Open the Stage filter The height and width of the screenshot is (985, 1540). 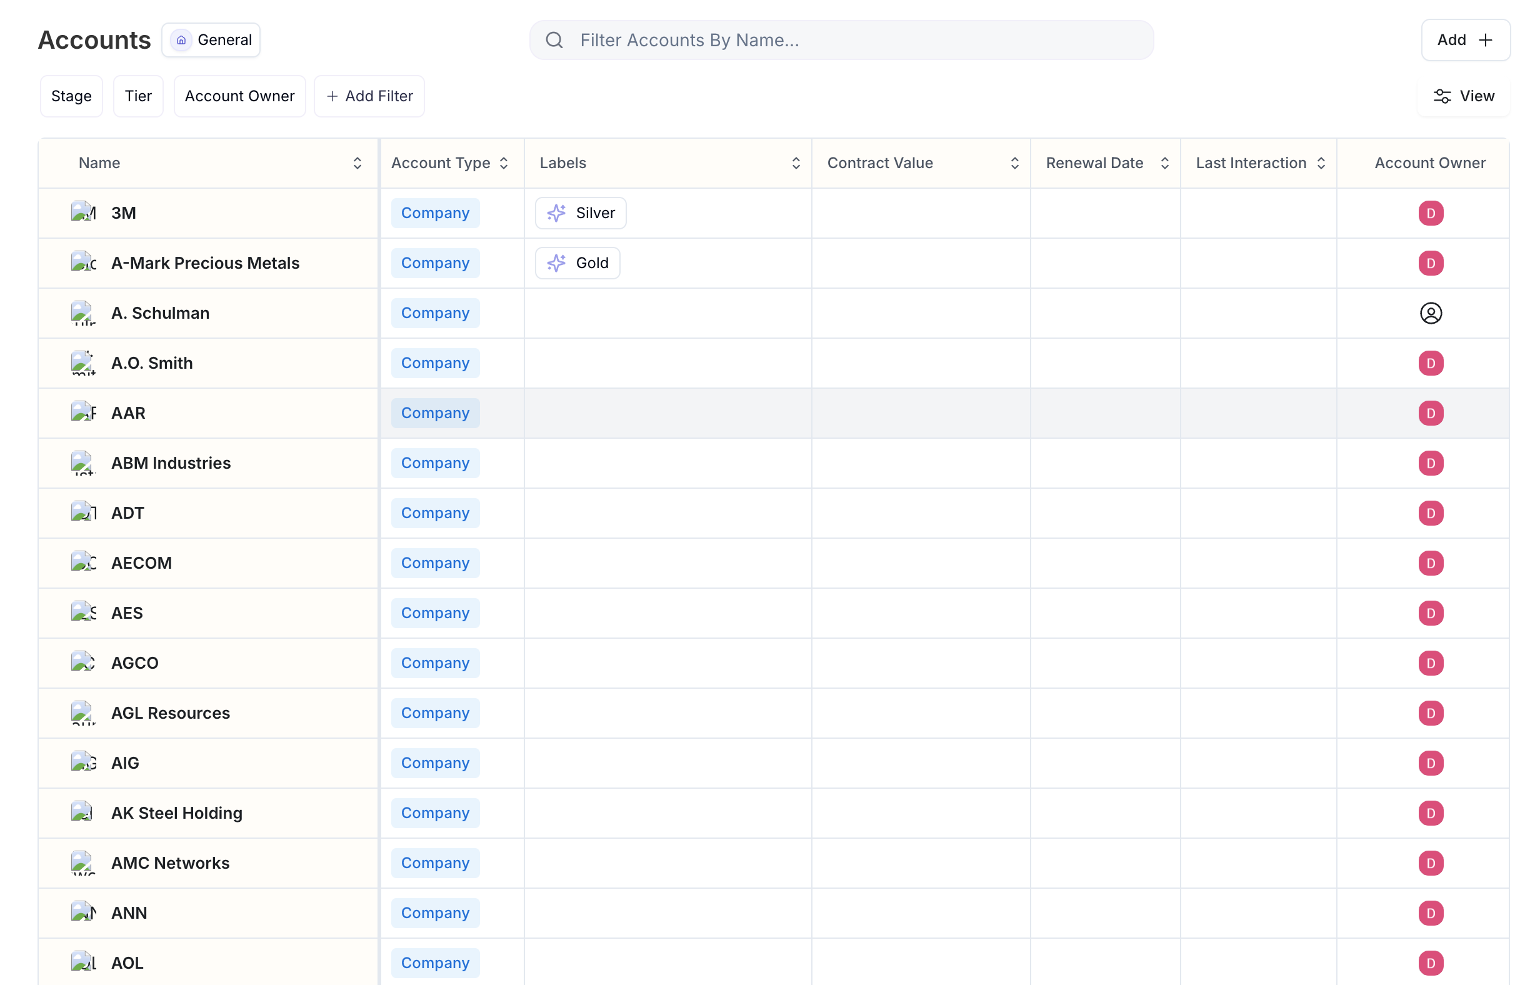71,96
